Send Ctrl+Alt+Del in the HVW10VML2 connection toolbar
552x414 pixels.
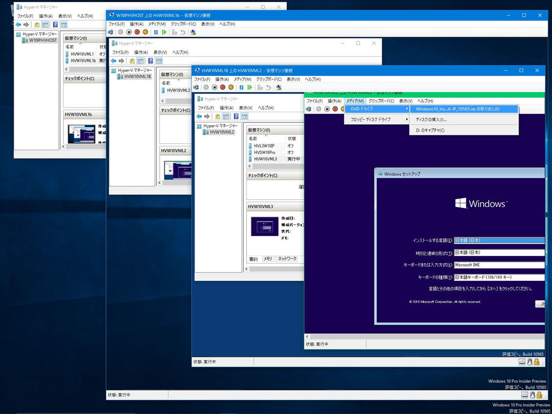(x=196, y=87)
